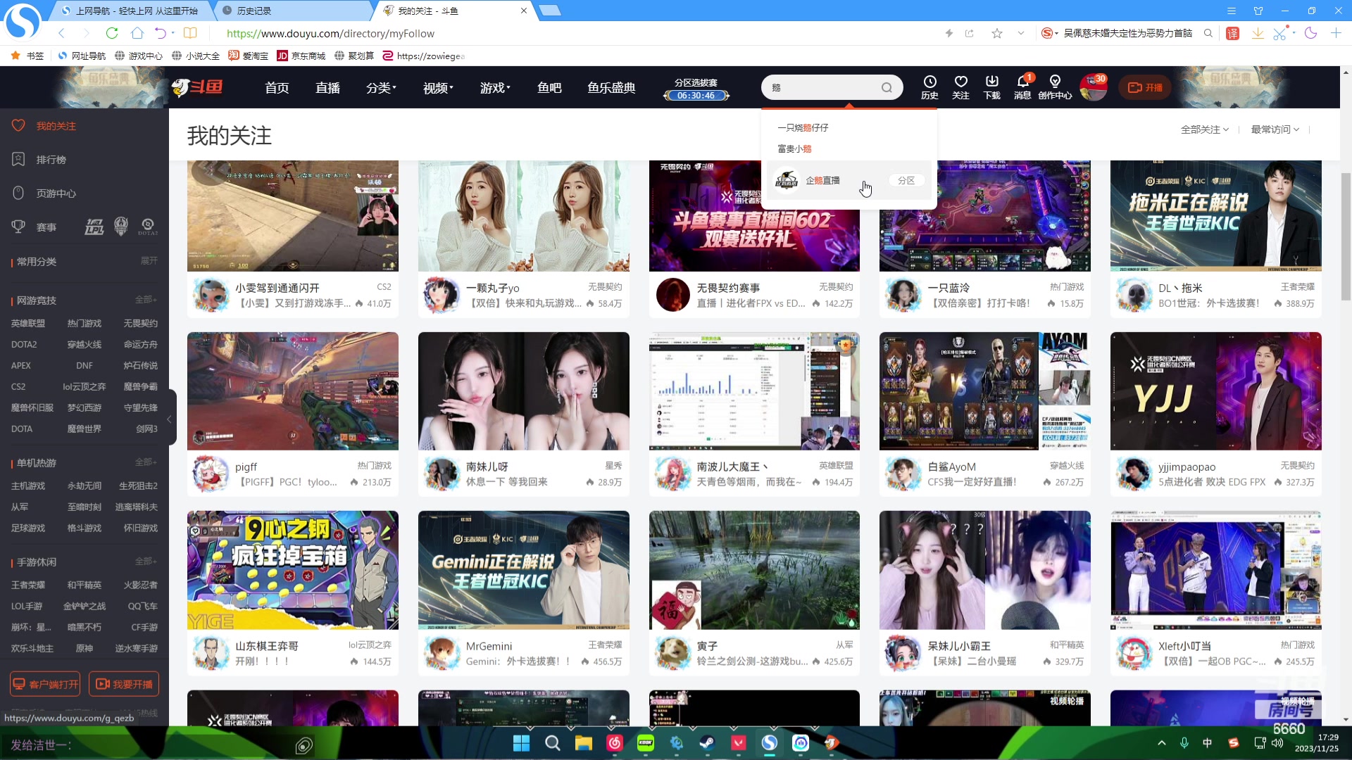
Task: Open the 游戏 dropdown in nav
Action: click(x=495, y=88)
